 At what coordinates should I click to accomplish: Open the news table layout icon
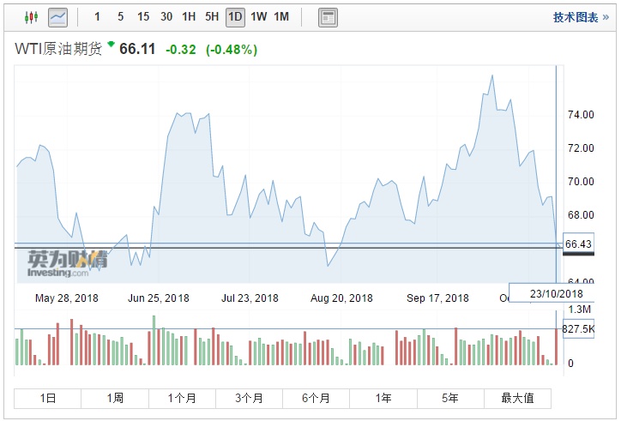(328, 17)
